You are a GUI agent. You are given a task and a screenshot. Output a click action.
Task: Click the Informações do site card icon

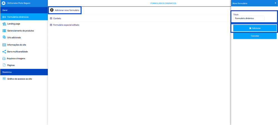click(4, 45)
